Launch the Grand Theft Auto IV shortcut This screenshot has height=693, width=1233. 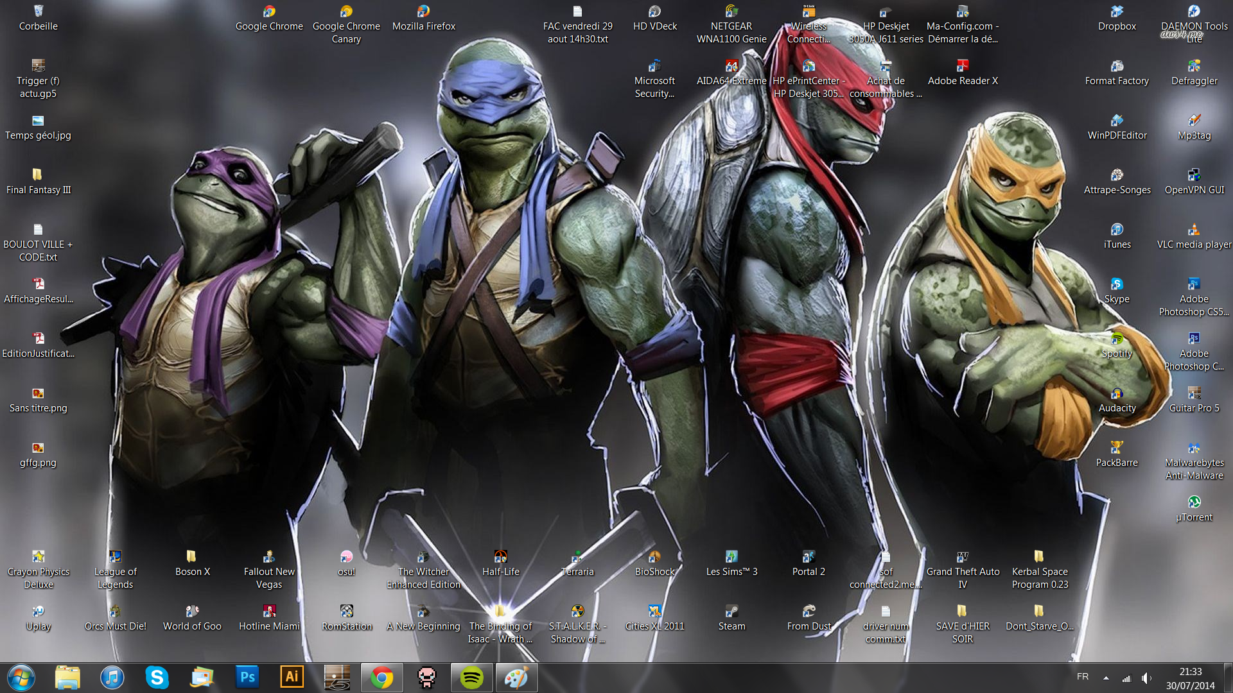(x=963, y=570)
